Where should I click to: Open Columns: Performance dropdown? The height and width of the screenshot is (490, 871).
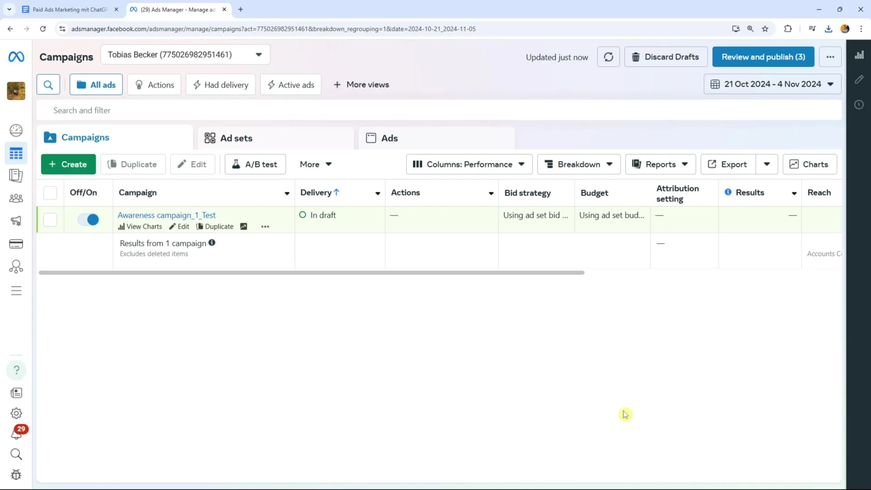click(x=469, y=164)
